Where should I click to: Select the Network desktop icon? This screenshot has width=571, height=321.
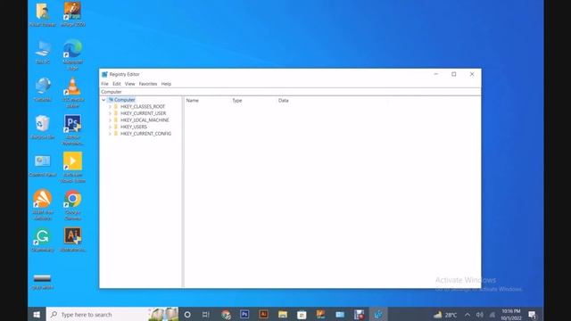(43, 90)
